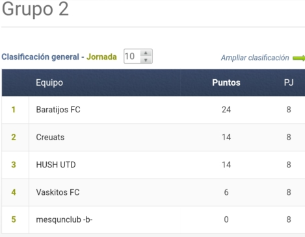Click position number 5 in the ranking
Viewport: 305px width, 237px height.
tap(14, 219)
